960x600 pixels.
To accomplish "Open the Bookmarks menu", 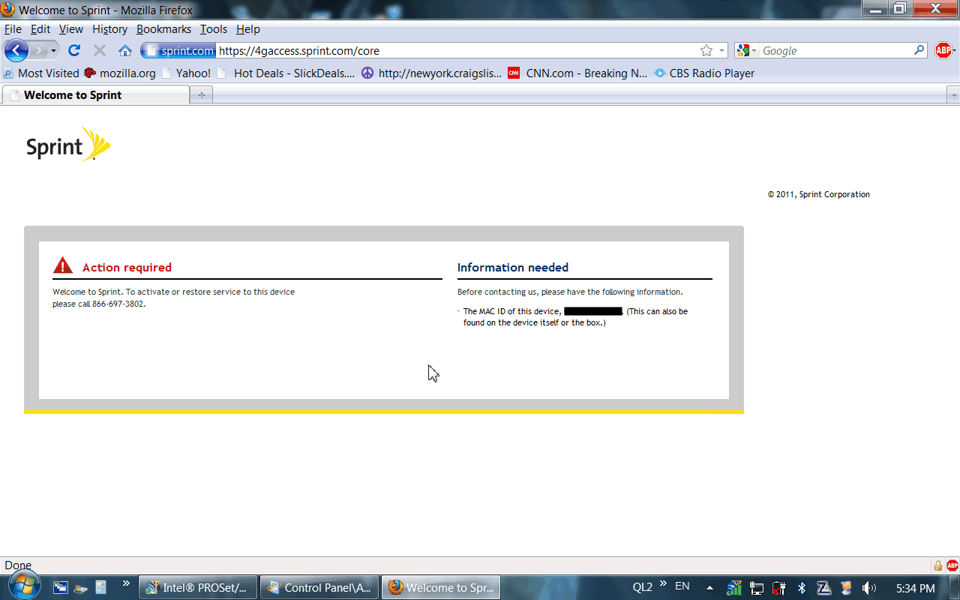I will [163, 29].
